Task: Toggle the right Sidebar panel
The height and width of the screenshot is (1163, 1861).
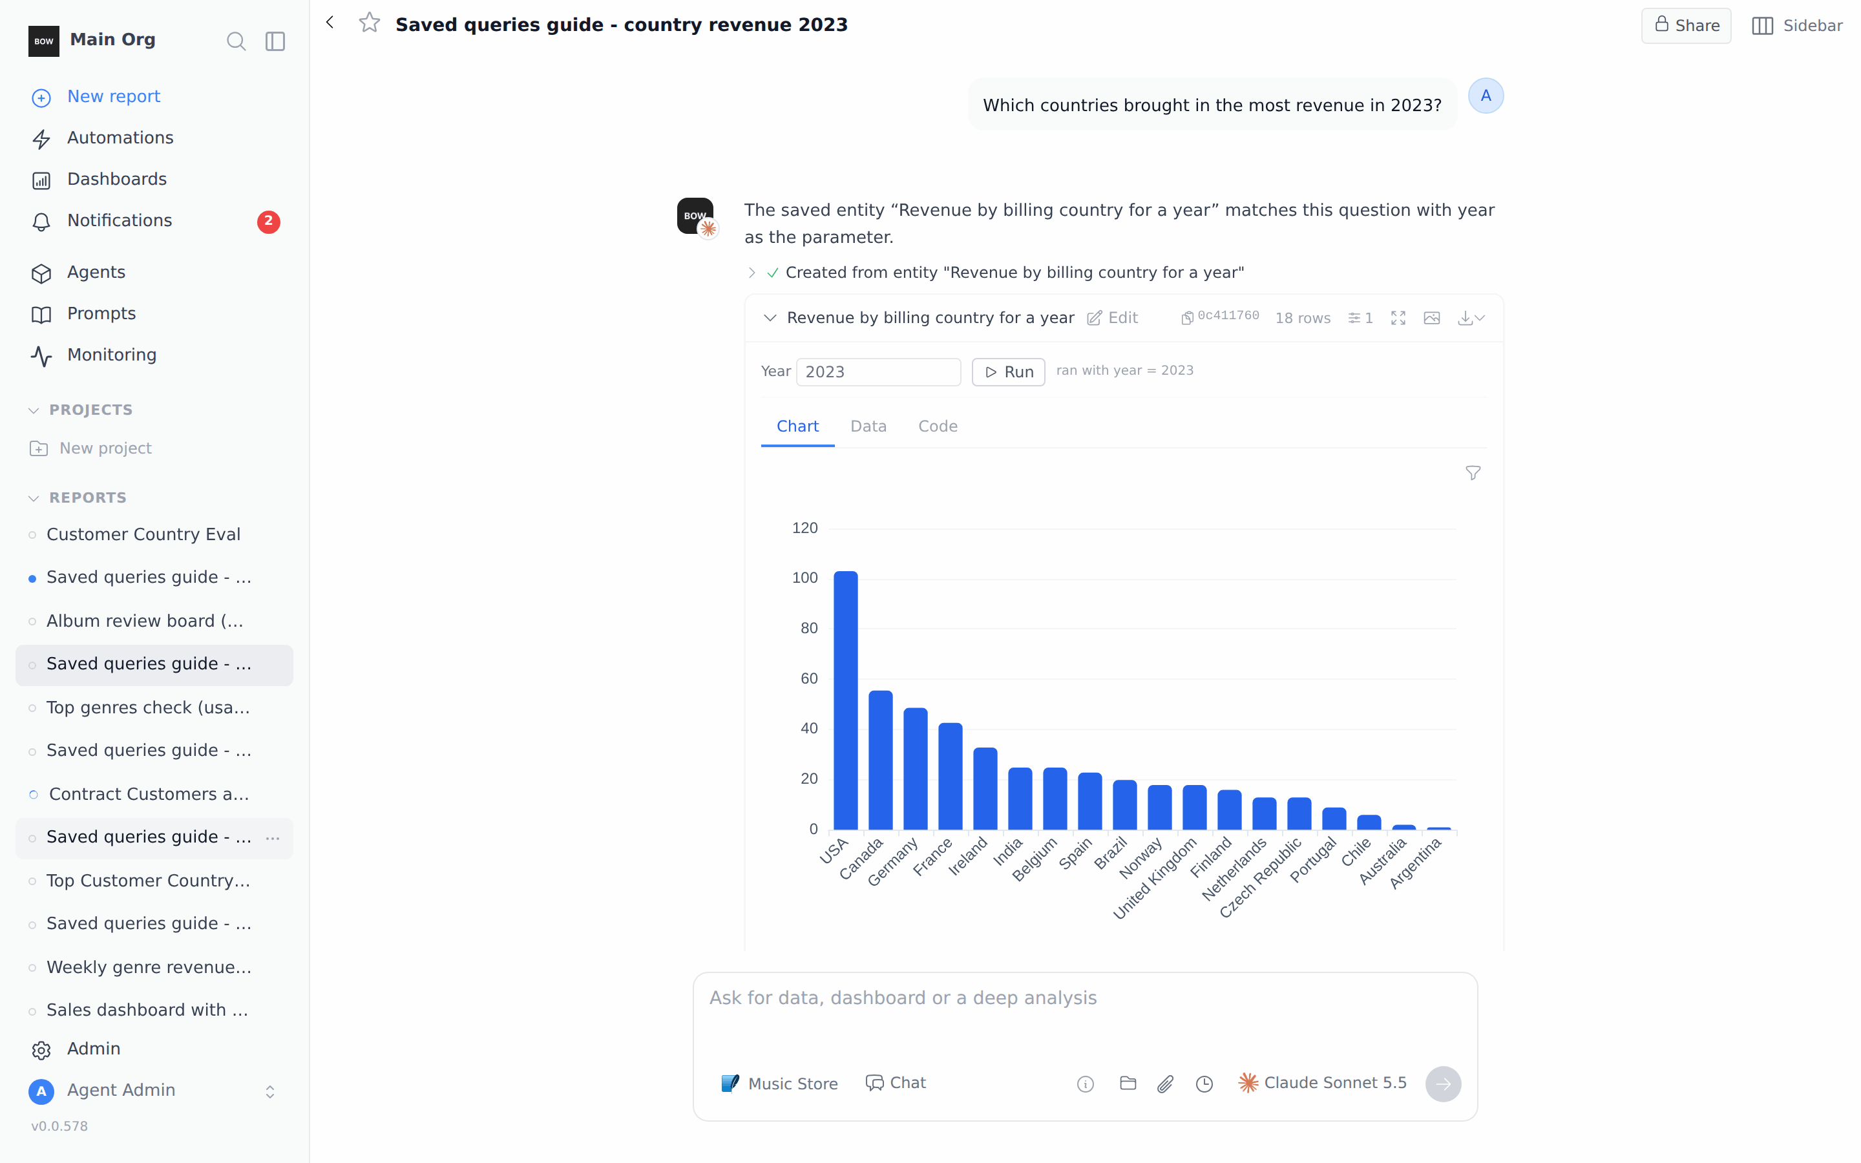Action: pyautogui.click(x=1797, y=25)
